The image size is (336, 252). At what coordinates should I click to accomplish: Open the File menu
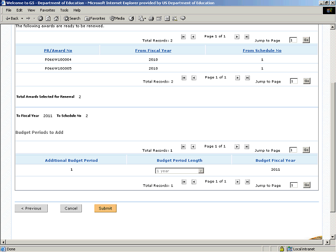tap(8, 10)
